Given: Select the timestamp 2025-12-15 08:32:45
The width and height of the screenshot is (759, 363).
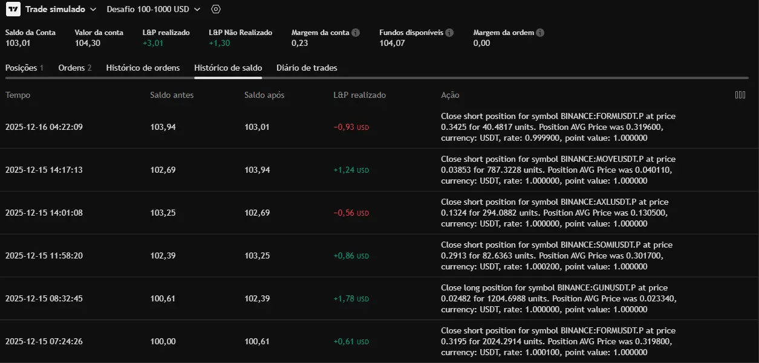Looking at the screenshot, I should point(44,298).
